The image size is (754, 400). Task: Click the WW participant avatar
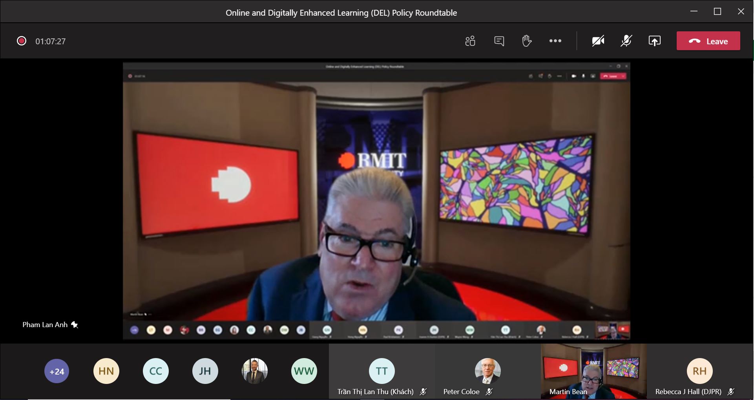click(304, 371)
